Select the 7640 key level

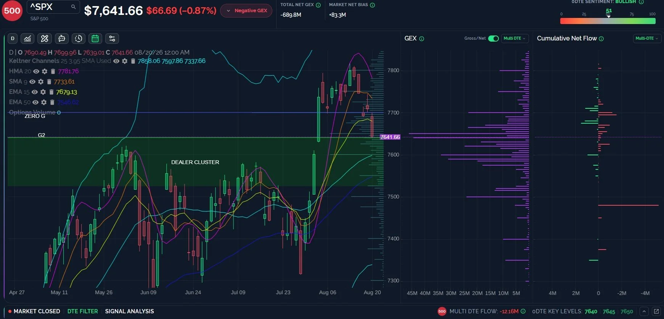click(591, 311)
